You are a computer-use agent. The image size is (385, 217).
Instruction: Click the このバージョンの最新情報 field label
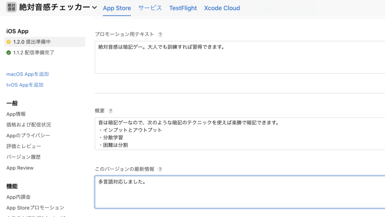coord(125,169)
